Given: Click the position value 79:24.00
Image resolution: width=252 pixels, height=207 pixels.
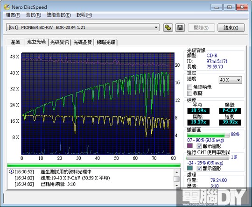Looking at the screenshot, I should coord(219,180).
